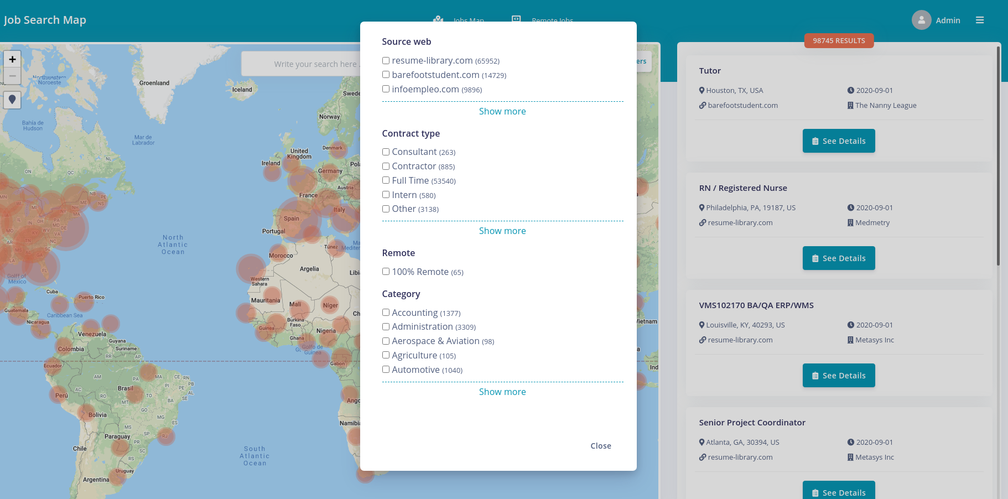
Task: Tick the Consultant contract type checkbox
Action: point(386,152)
